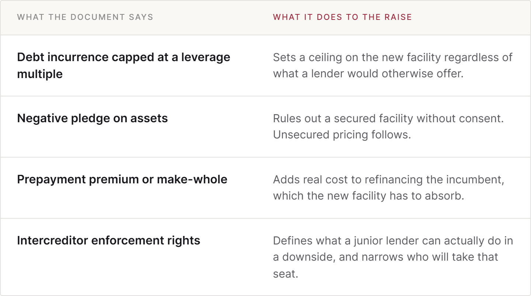Click 'Unsecured pricing follows.' sentence
Screen dimensions: 531x296
click(342, 135)
